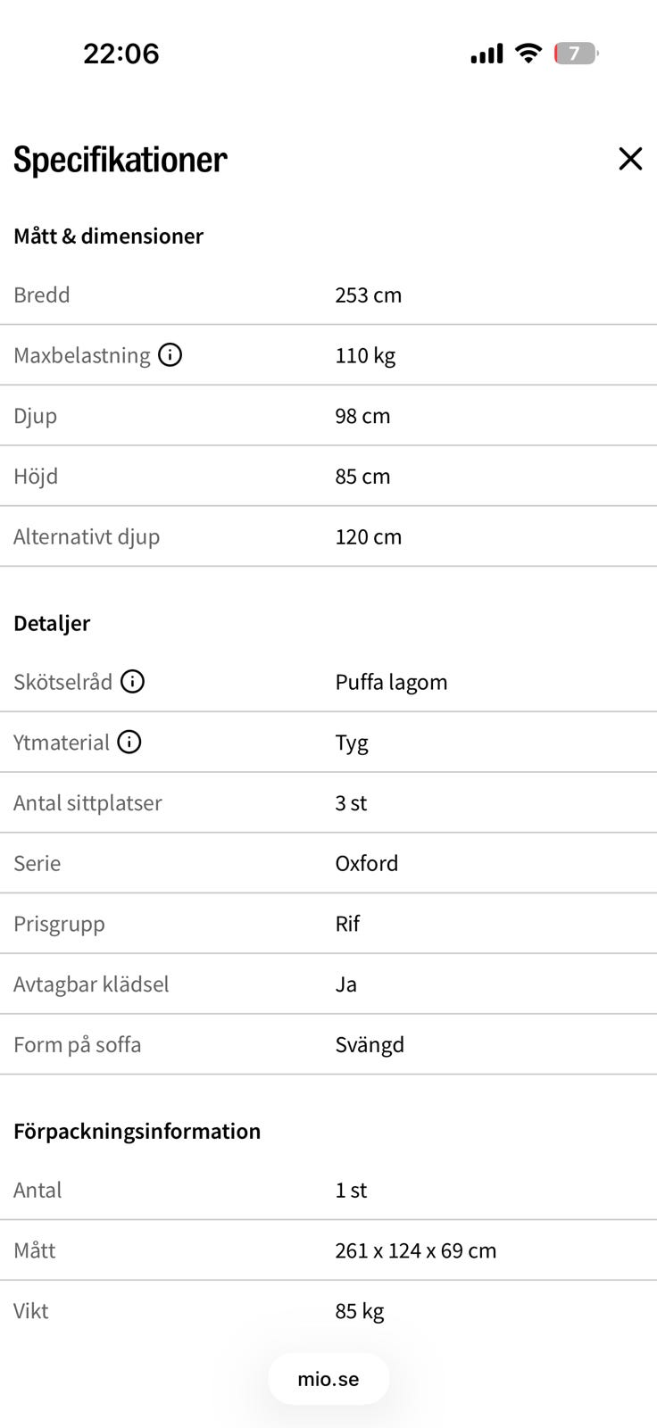Tap the battery indicator icon

point(576,54)
